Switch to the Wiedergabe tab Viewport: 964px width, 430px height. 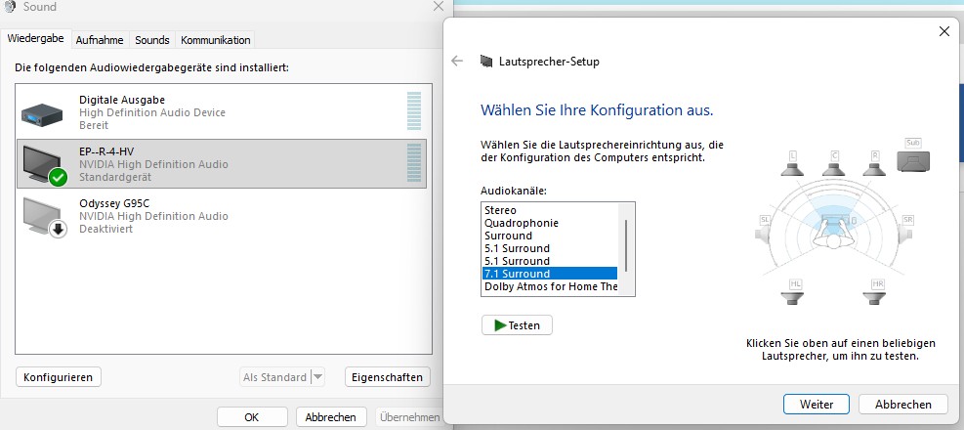pos(36,38)
